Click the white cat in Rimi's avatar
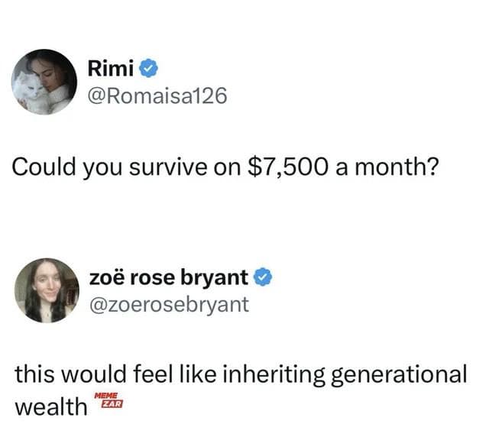The height and width of the screenshot is (424, 489). point(31,90)
